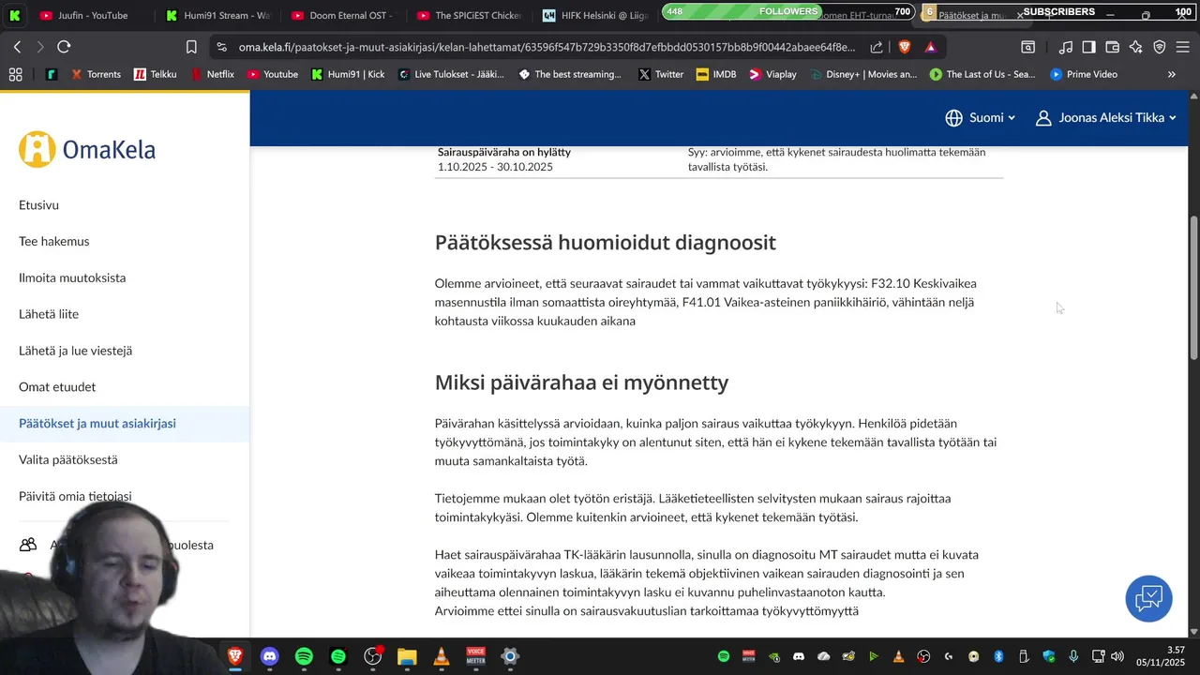Open Lähetä liite in the sidebar
This screenshot has width=1200, height=675.
coord(49,314)
